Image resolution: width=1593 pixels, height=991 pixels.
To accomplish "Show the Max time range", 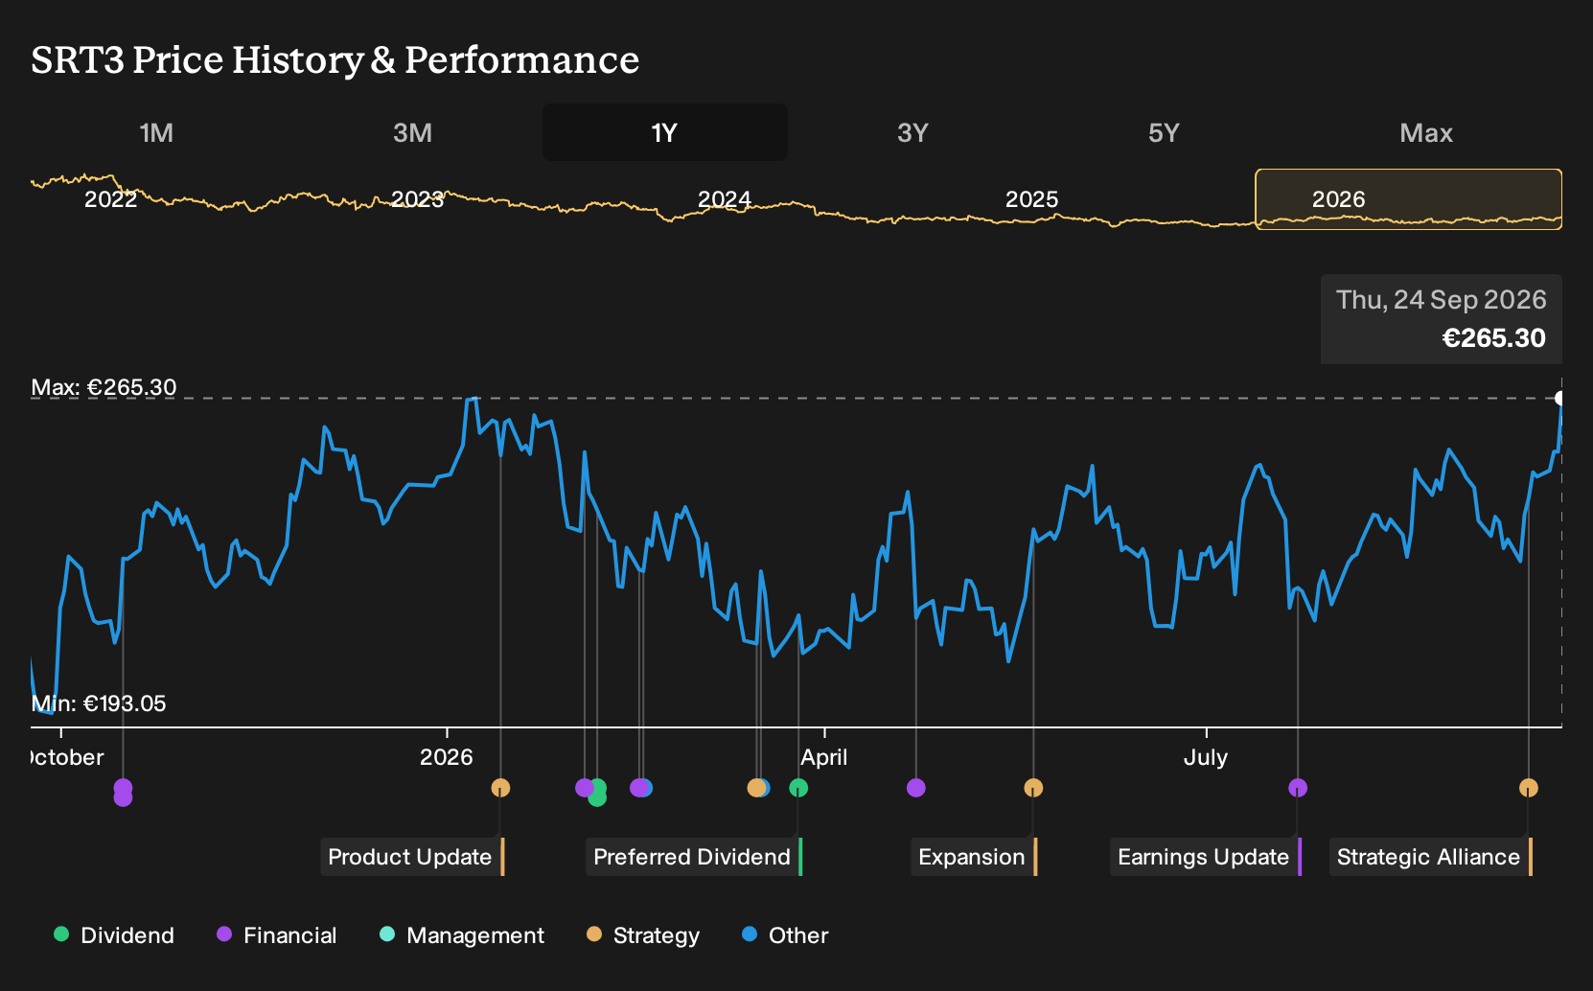I will (1426, 132).
